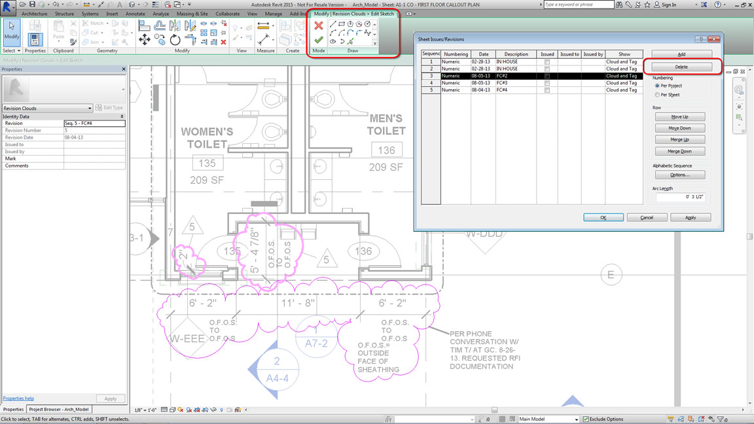This screenshot has width=754, height=424.
Task: Activate the Move tool
Action: (144, 39)
